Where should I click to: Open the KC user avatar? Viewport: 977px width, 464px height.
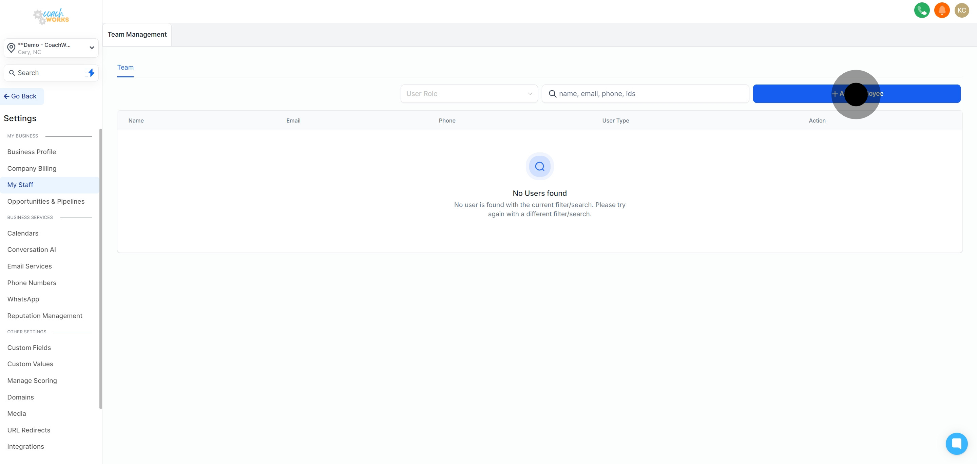961,10
